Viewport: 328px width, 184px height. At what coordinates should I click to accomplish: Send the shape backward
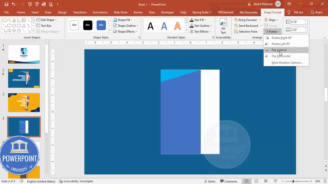246,26
